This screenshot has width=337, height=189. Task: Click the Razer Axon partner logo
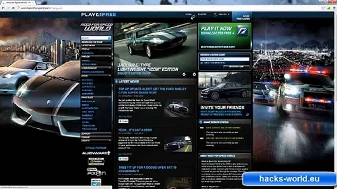pos(96,172)
